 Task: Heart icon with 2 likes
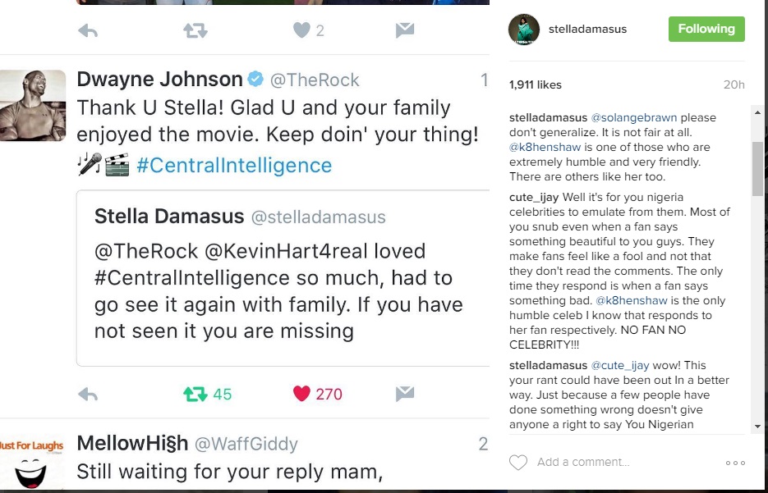pyautogui.click(x=301, y=30)
